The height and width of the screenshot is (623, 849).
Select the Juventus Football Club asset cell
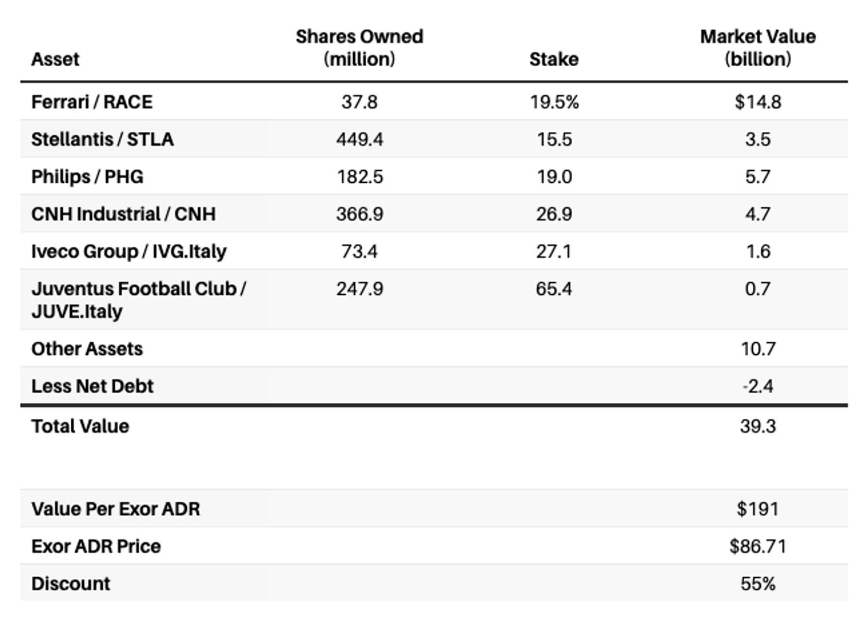138,299
